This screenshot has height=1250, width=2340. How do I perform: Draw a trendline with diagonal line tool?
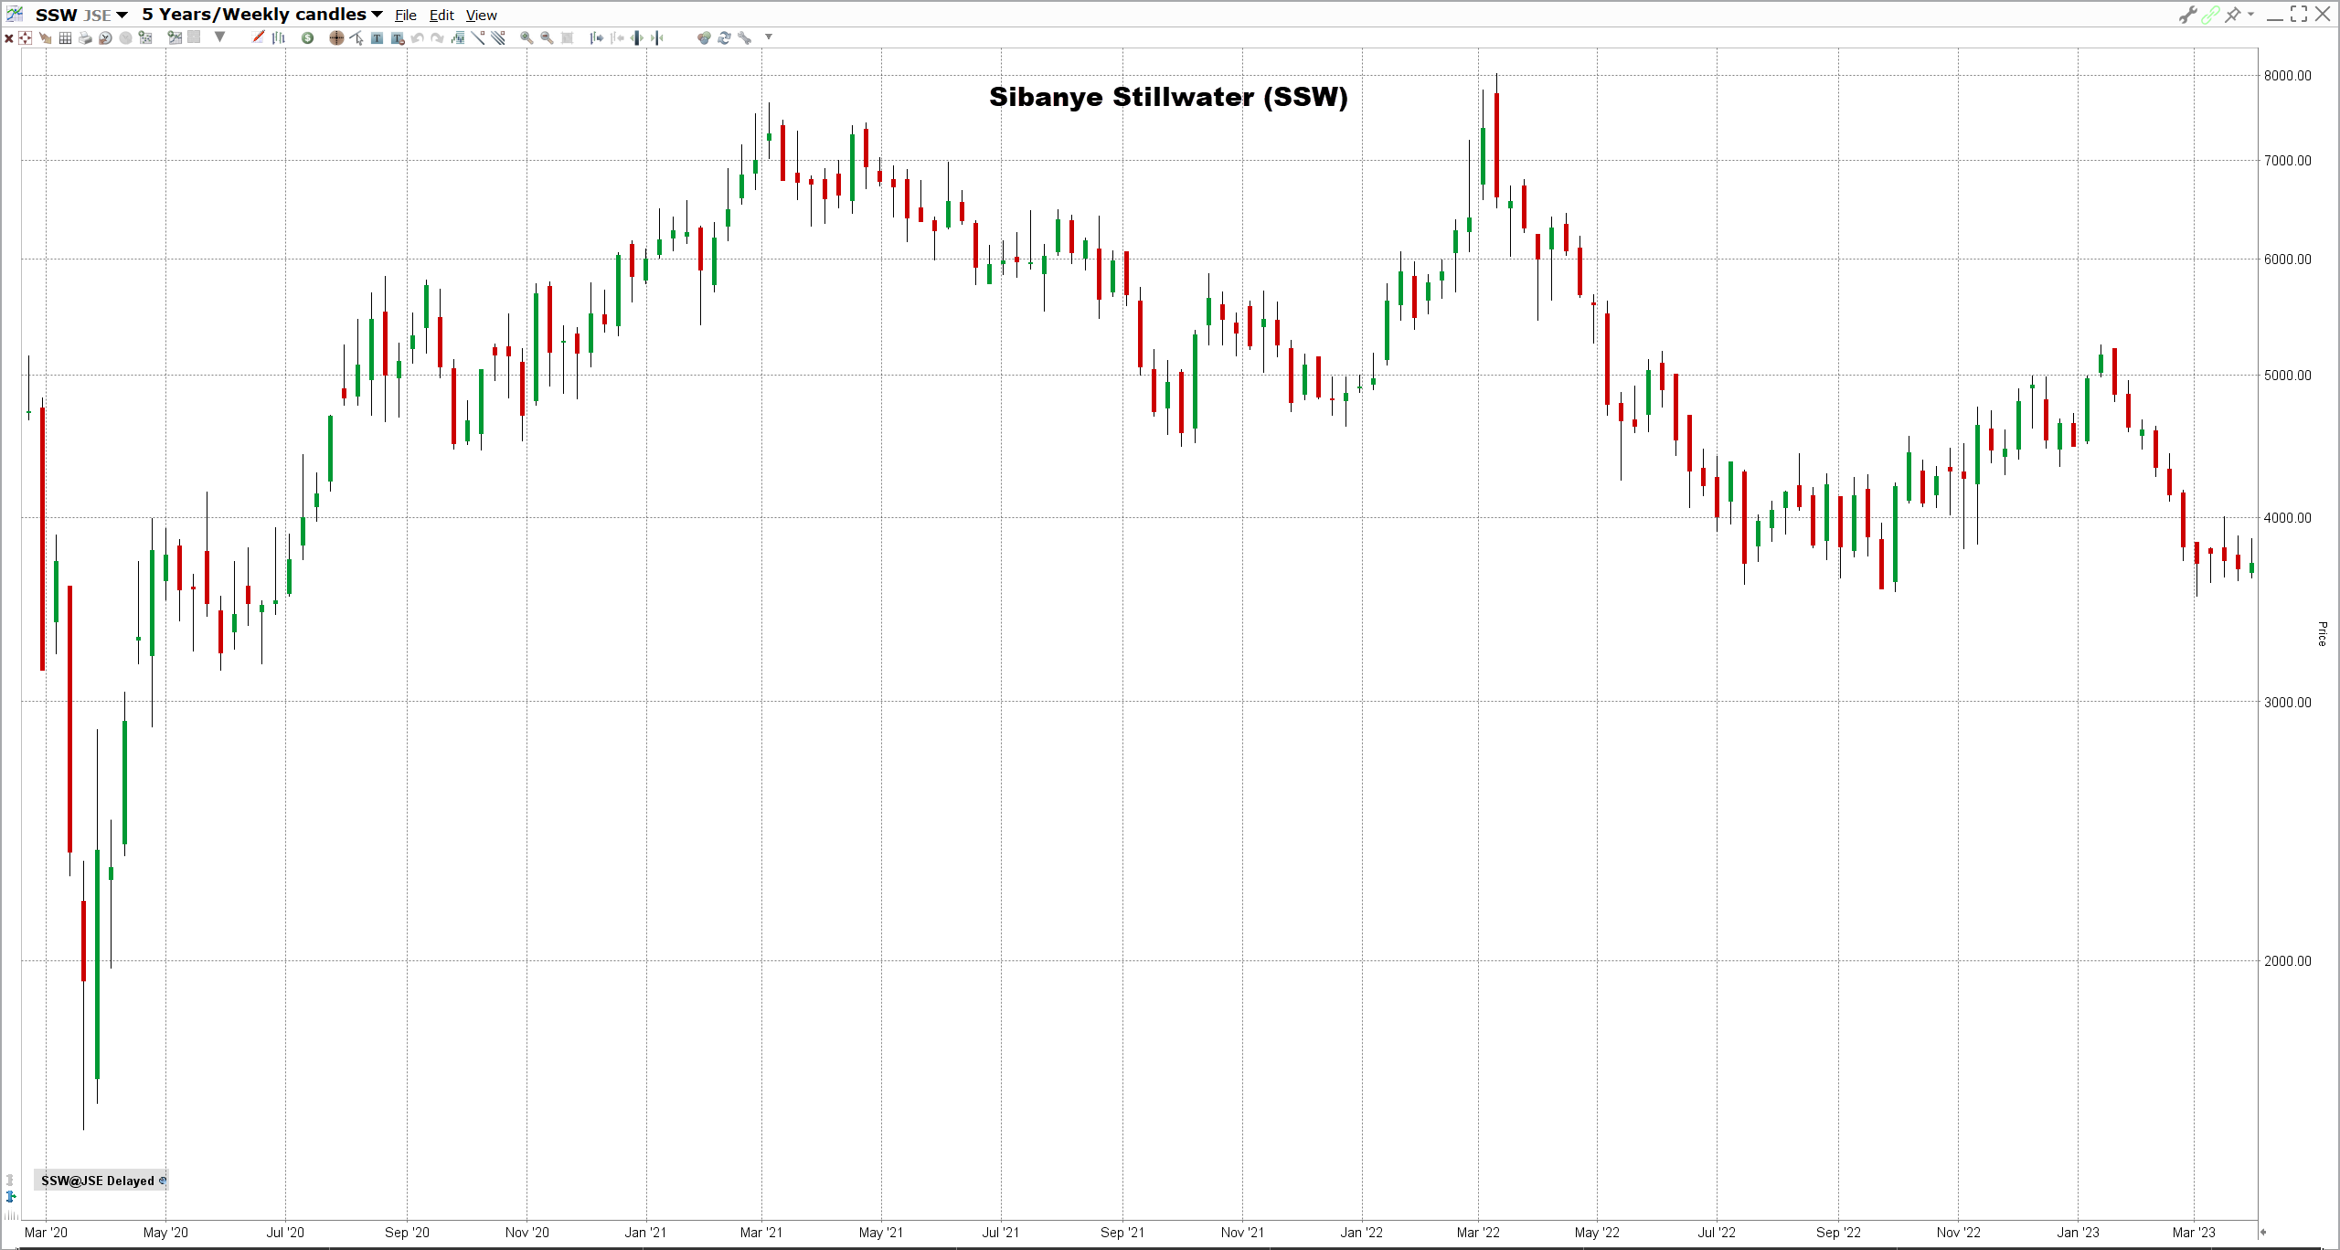477,37
